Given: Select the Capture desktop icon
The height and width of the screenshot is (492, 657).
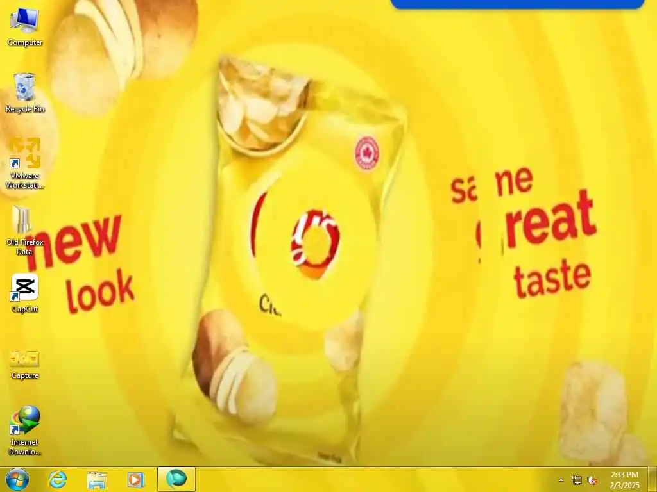Looking at the screenshot, I should (x=25, y=364).
